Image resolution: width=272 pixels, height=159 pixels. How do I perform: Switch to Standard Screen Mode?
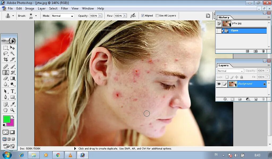point(5,139)
